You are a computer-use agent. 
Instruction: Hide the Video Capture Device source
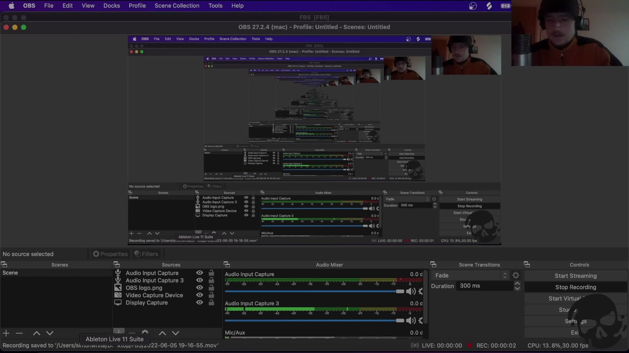[x=200, y=295]
